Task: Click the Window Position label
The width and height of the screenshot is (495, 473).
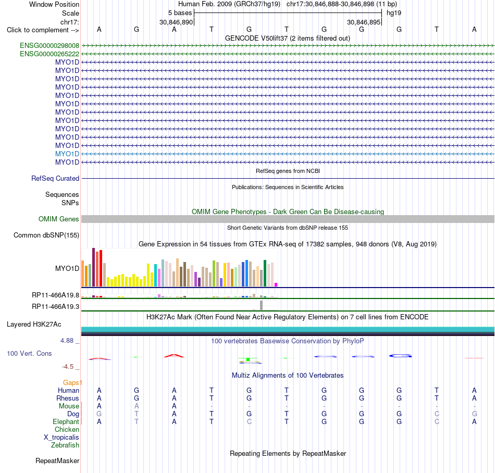Action: click(x=54, y=5)
